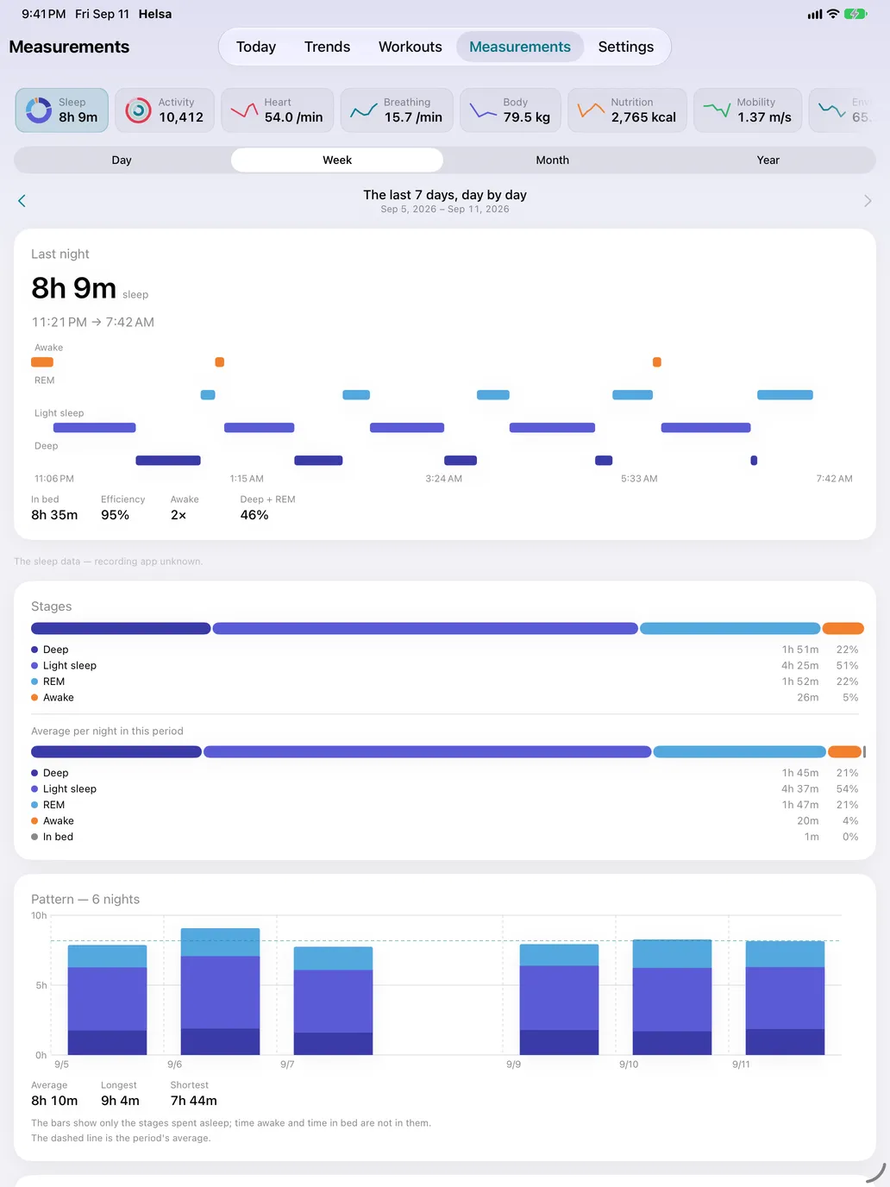Screen dimensions: 890x1187
Task: Select the Week period segment
Action: tap(337, 160)
